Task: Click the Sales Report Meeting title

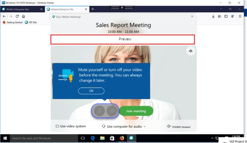Action: 123,25
